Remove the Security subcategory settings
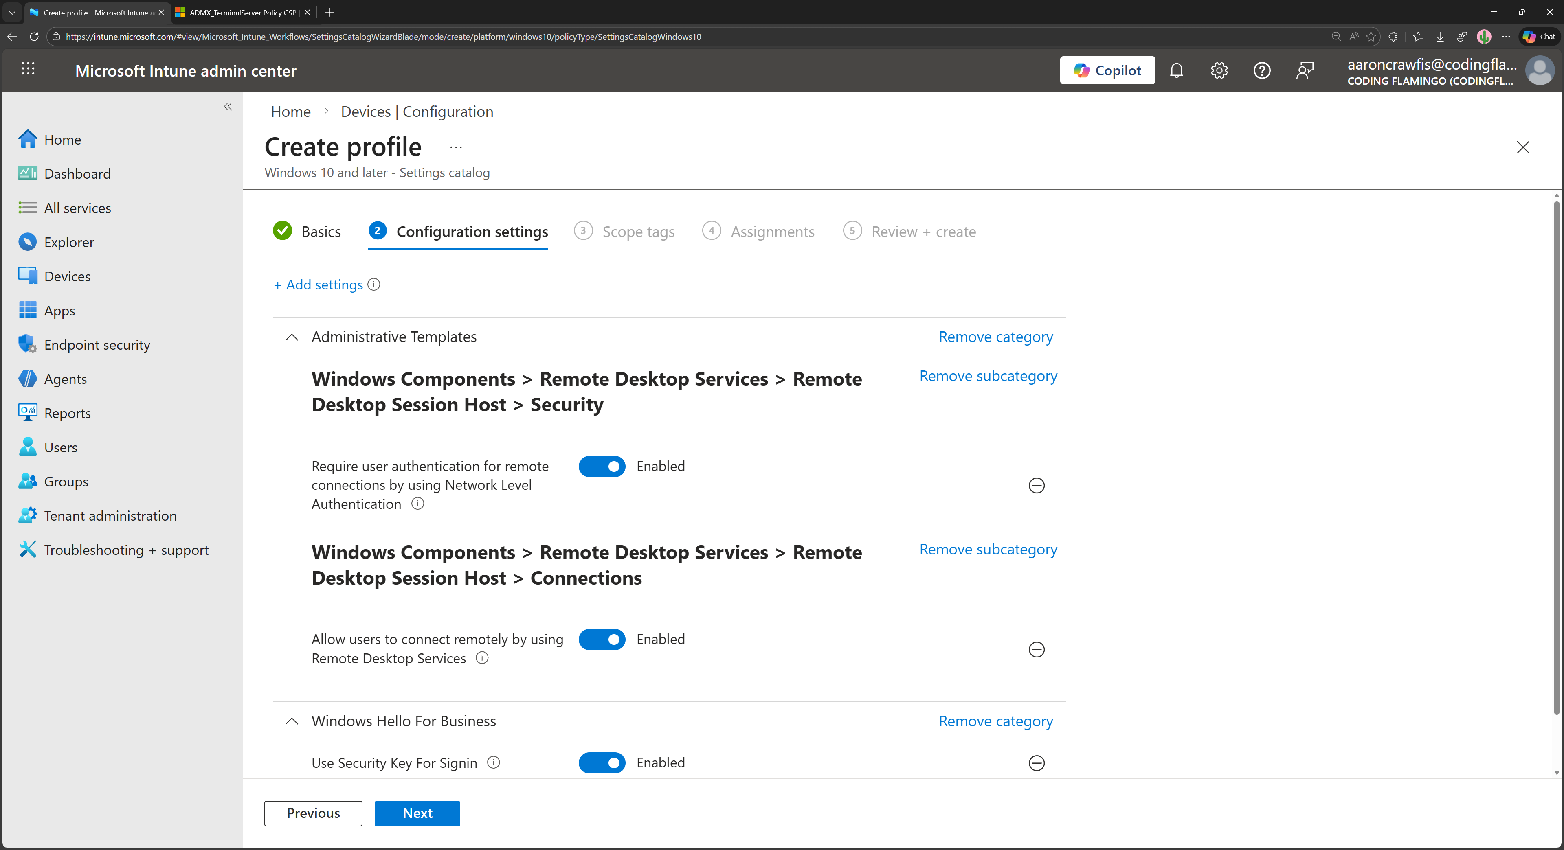The width and height of the screenshot is (1564, 850). (988, 376)
